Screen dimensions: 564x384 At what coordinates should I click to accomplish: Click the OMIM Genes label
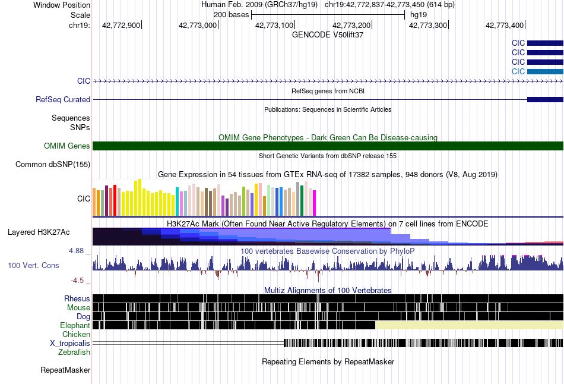click(67, 146)
